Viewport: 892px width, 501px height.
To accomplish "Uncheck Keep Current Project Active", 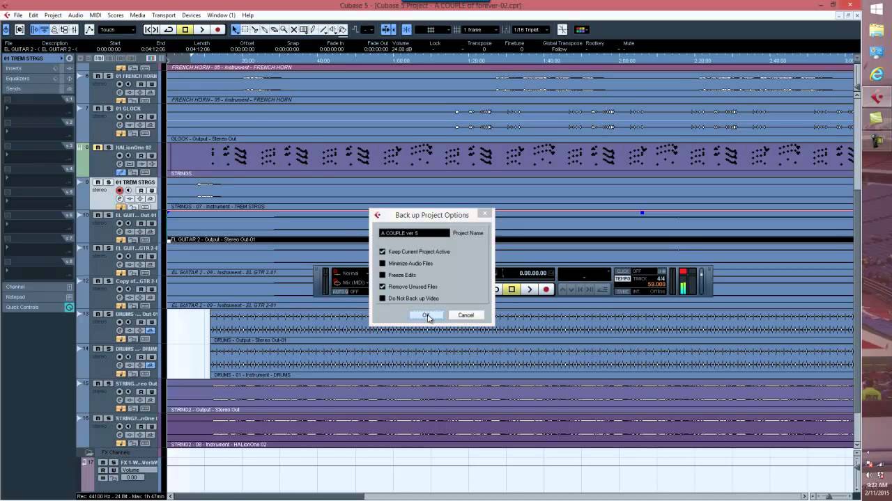I will pyautogui.click(x=382, y=251).
